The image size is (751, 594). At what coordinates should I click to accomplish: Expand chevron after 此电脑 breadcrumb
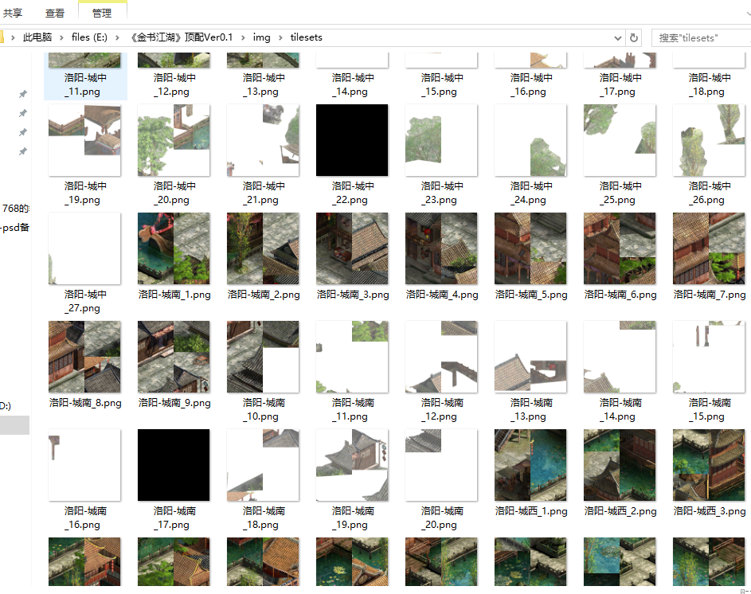61,37
